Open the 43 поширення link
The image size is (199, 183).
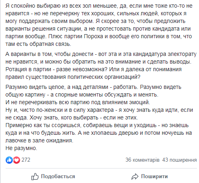(179, 160)
